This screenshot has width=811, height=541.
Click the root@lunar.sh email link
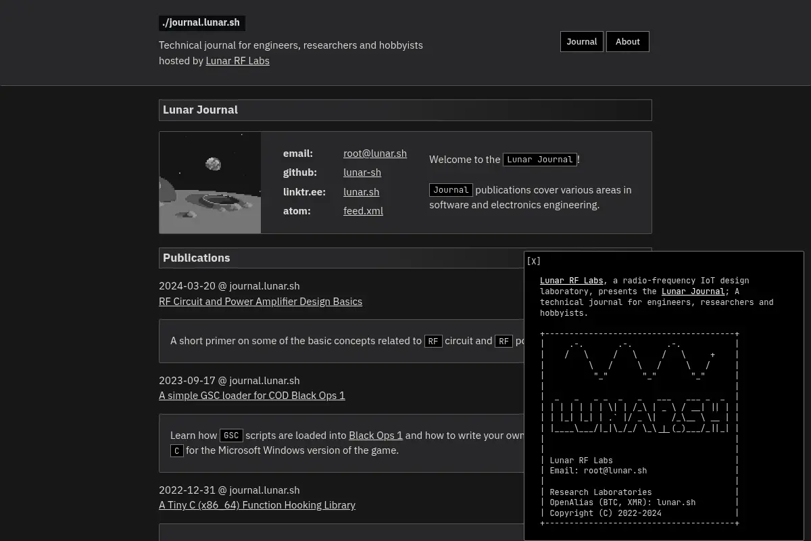pos(375,154)
